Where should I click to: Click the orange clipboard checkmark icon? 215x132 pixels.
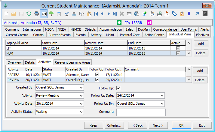coord(182,14)
